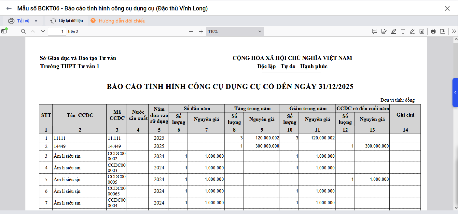Image resolution: width=458 pixels, height=214 pixels.
Task: Open the find-in-document search
Action: coord(23,31)
